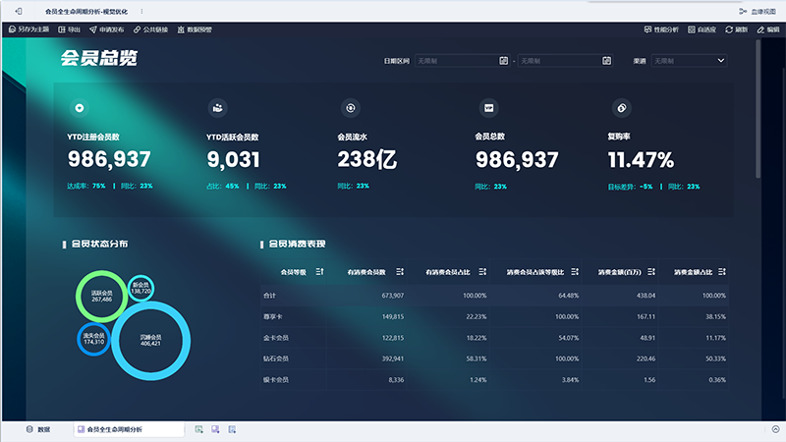Click the 复购率 card icon
Image resolution: width=786 pixels, height=442 pixels.
pos(622,108)
